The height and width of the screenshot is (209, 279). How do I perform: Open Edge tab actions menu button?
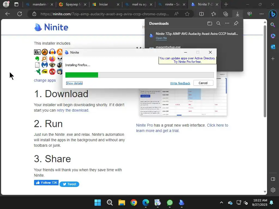16,4
